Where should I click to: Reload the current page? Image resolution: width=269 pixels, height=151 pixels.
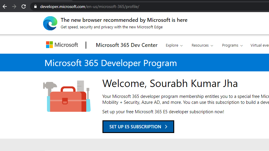click(24, 6)
